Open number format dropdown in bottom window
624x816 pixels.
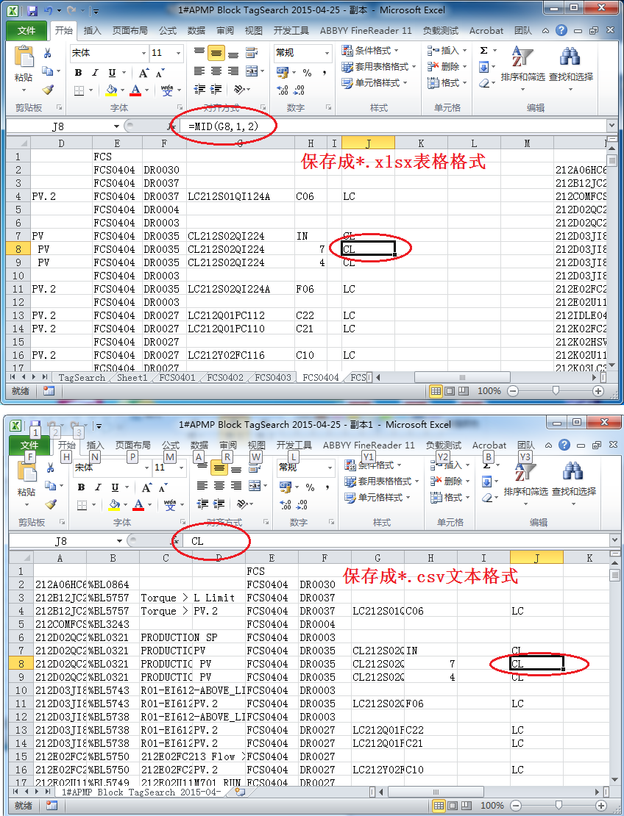[x=330, y=468]
